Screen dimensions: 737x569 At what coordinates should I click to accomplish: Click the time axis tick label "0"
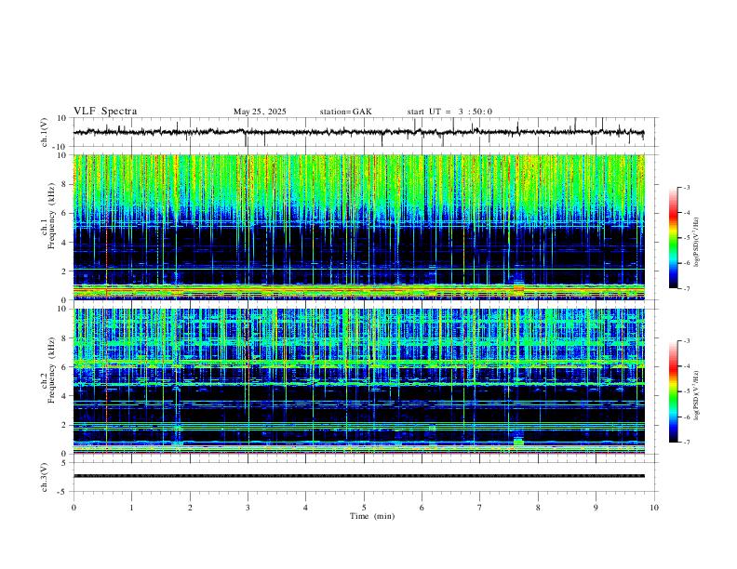click(74, 508)
